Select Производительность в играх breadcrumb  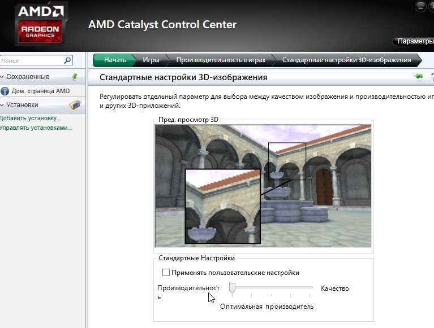click(221, 60)
